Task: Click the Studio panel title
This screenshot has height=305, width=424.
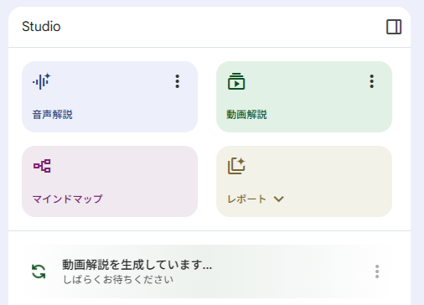Action: click(x=41, y=27)
